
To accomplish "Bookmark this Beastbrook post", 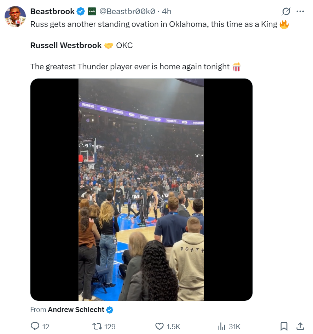I will point(284,326).
